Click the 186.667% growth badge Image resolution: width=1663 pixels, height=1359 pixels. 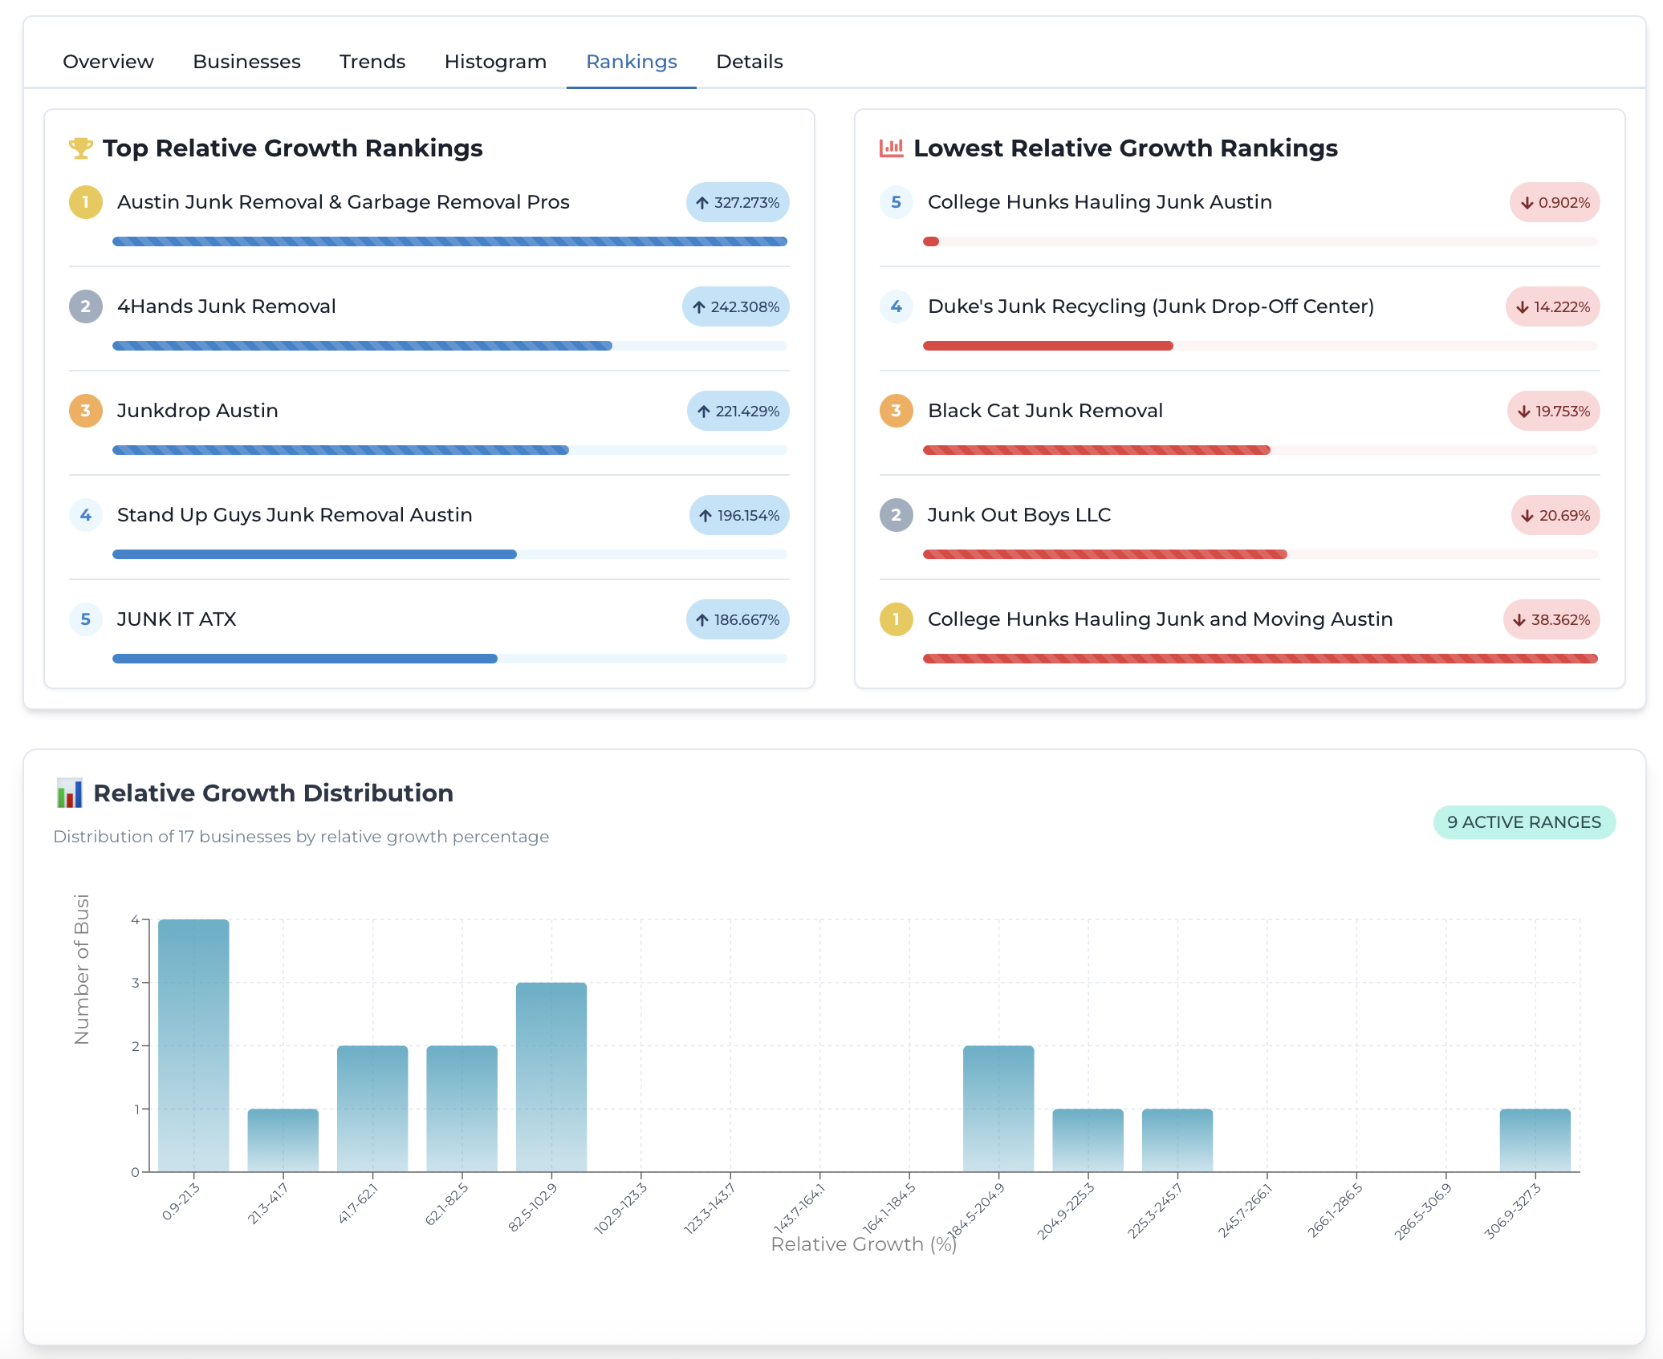[x=738, y=619]
